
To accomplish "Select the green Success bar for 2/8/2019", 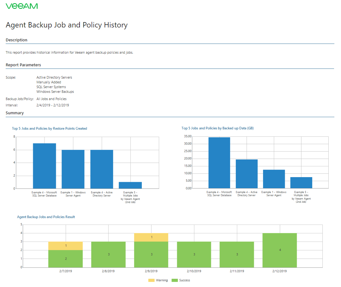I will (x=108, y=254).
